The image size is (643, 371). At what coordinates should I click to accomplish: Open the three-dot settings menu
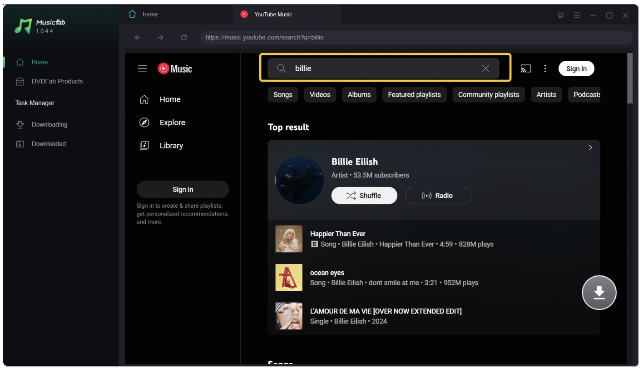tap(545, 68)
